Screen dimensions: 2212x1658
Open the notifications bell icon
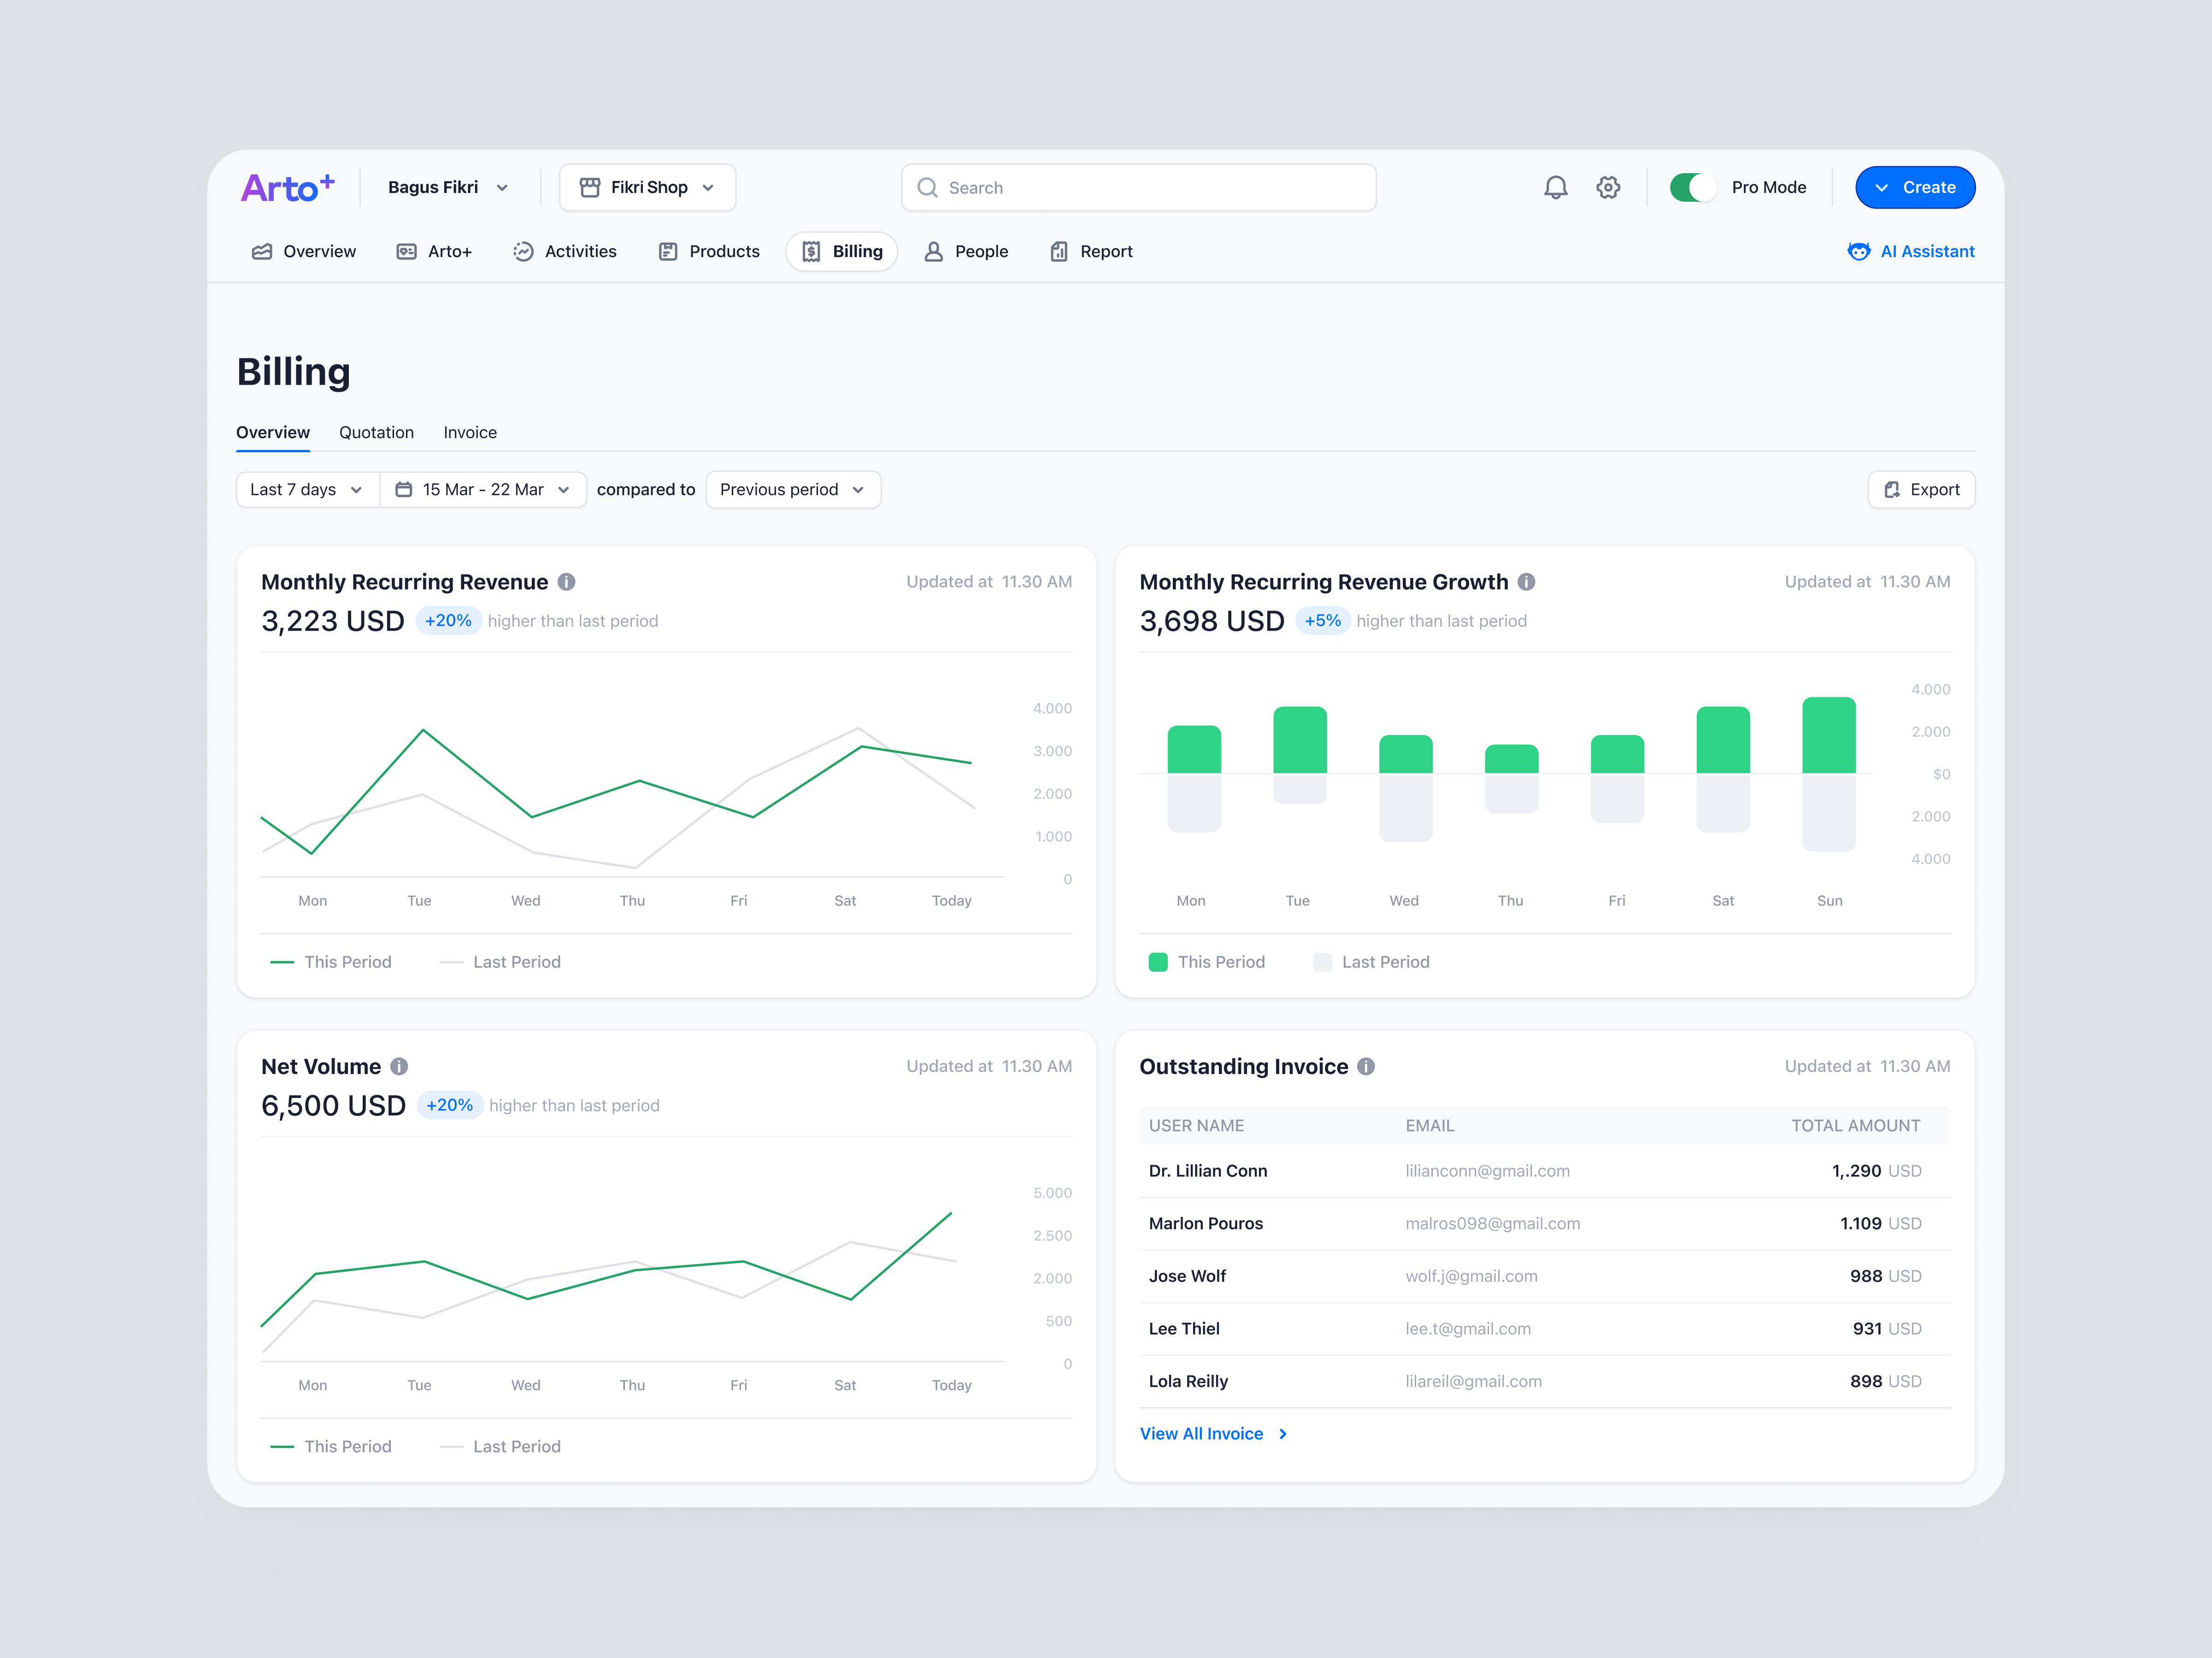tap(1555, 188)
